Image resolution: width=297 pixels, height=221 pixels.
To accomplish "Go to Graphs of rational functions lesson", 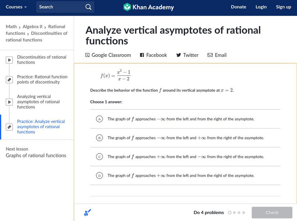I will pyautogui.click(x=36, y=156).
